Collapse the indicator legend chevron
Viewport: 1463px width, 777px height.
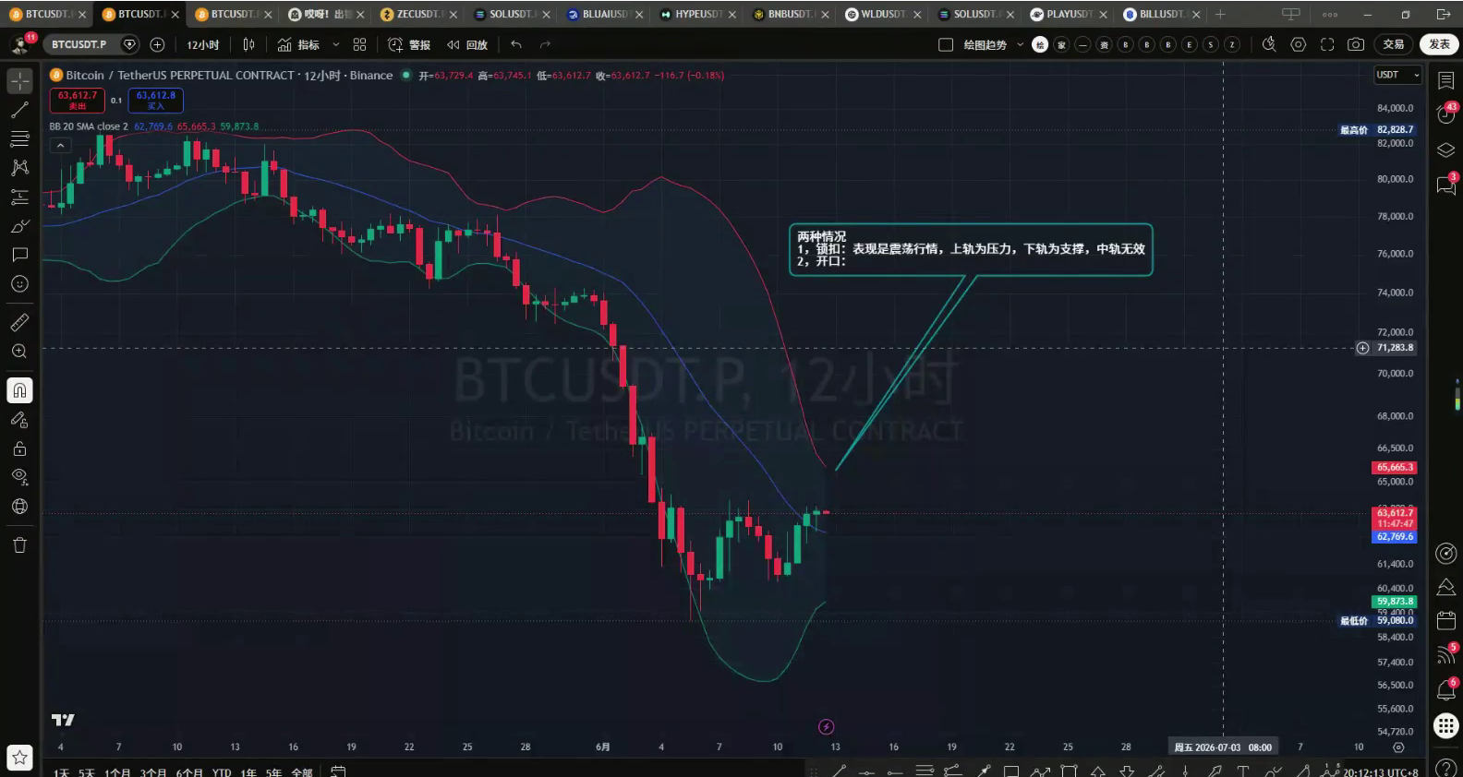coord(60,145)
